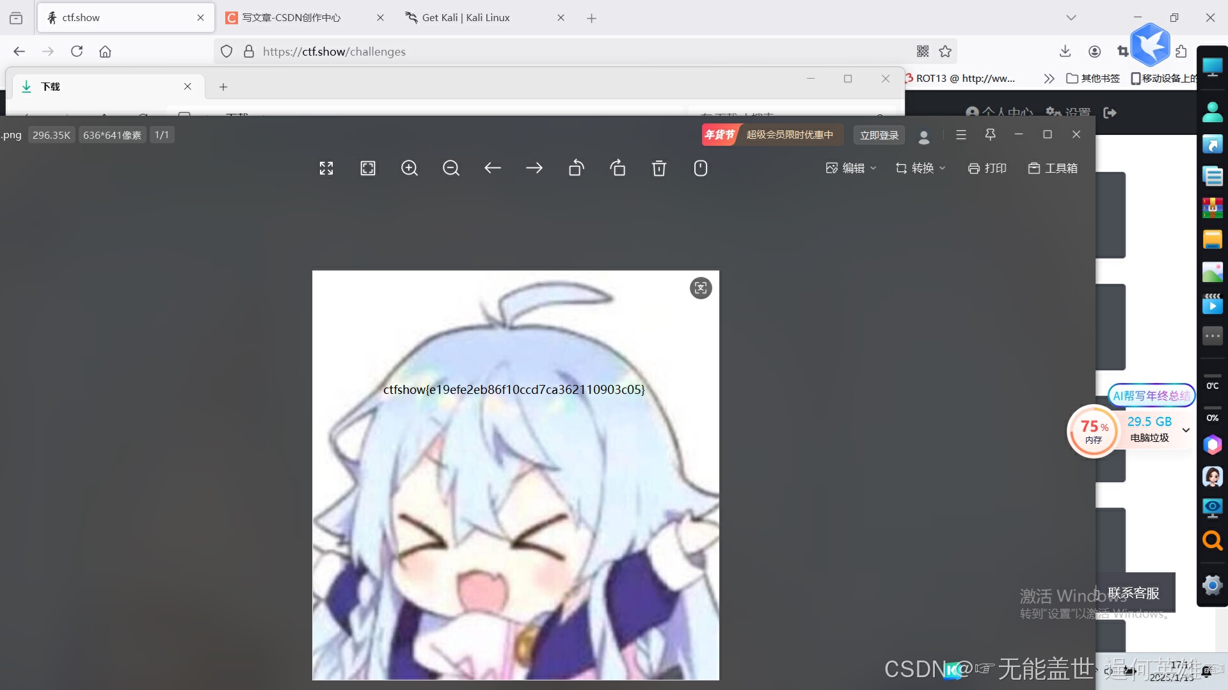The width and height of the screenshot is (1228, 690).
Task: Open the browser downloads icon
Action: click(1065, 51)
